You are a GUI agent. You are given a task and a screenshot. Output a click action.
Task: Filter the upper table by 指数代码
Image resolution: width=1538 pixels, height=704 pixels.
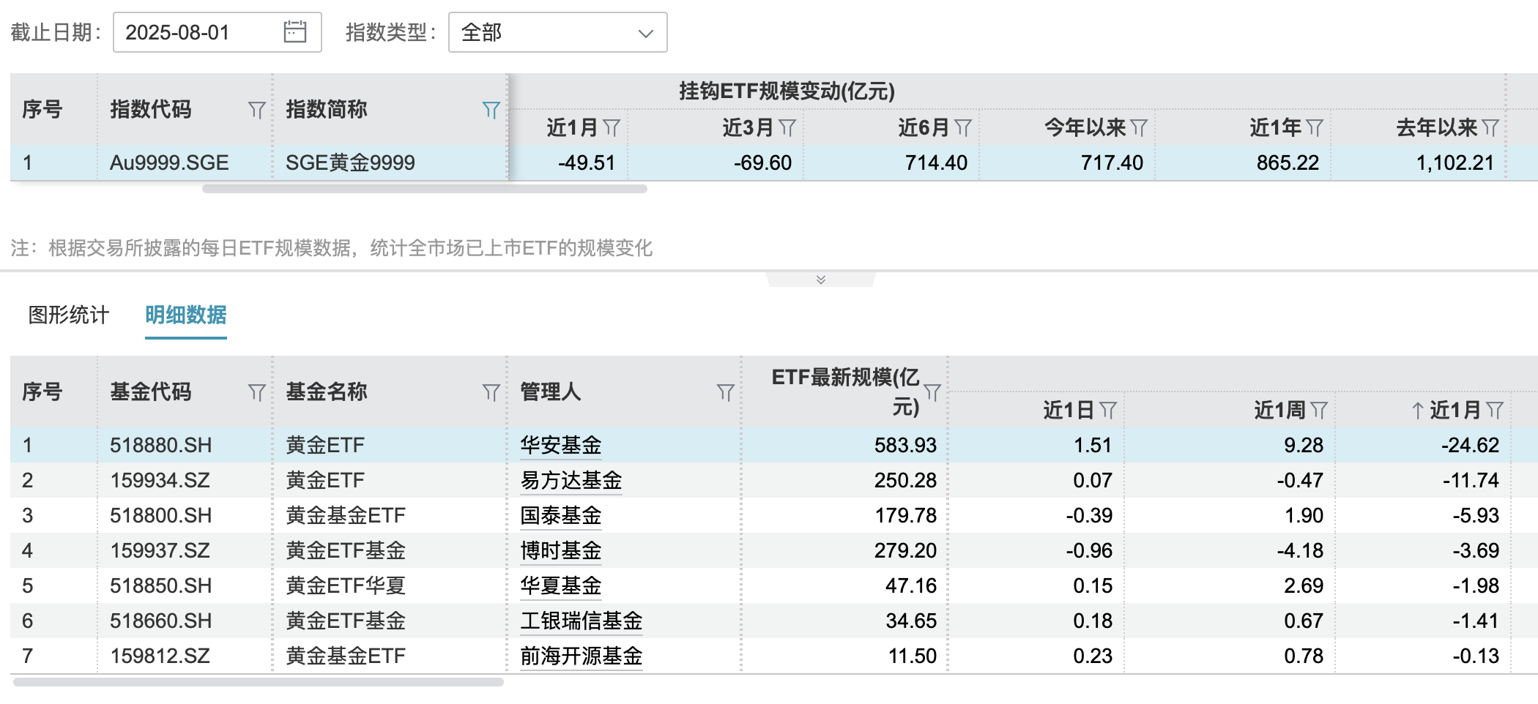tap(256, 110)
